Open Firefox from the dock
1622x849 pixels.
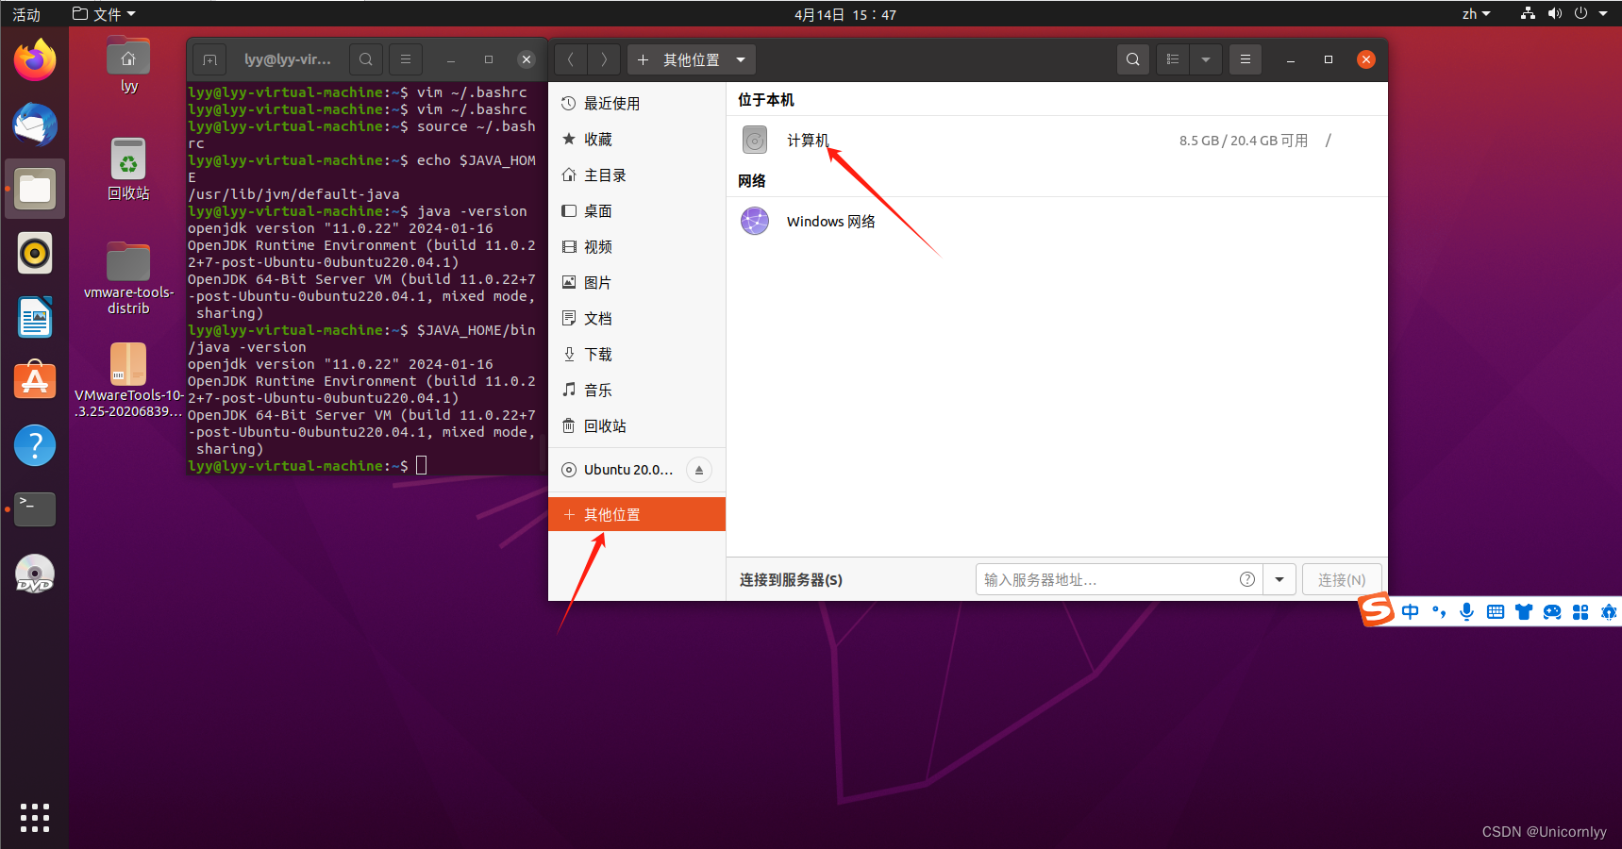[x=35, y=60]
